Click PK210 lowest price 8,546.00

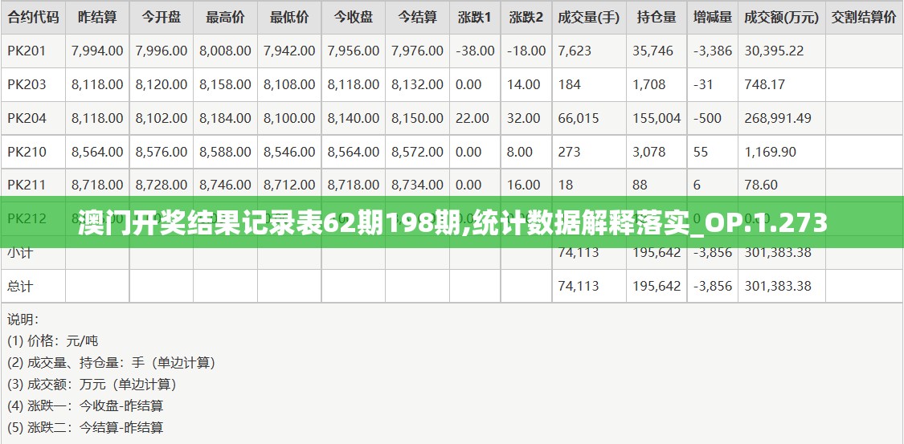(x=289, y=152)
